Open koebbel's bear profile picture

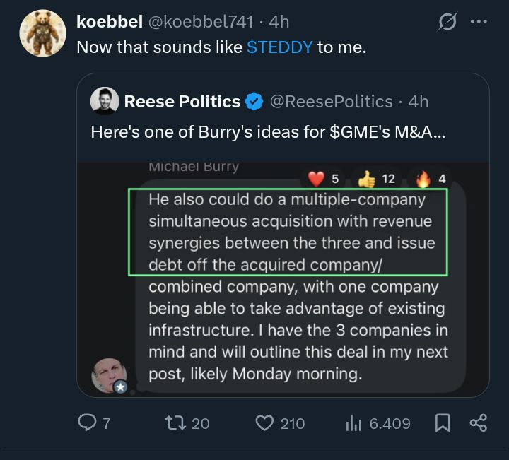42,33
